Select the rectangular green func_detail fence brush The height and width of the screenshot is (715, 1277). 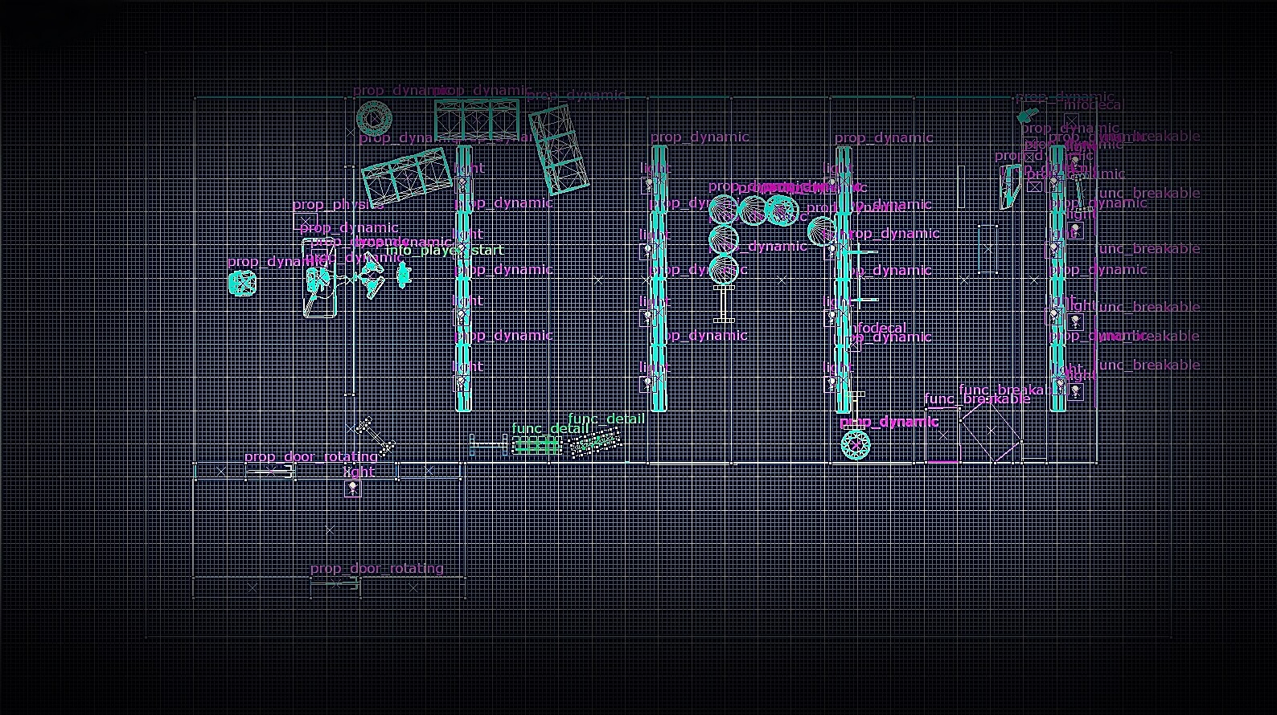[x=536, y=446]
